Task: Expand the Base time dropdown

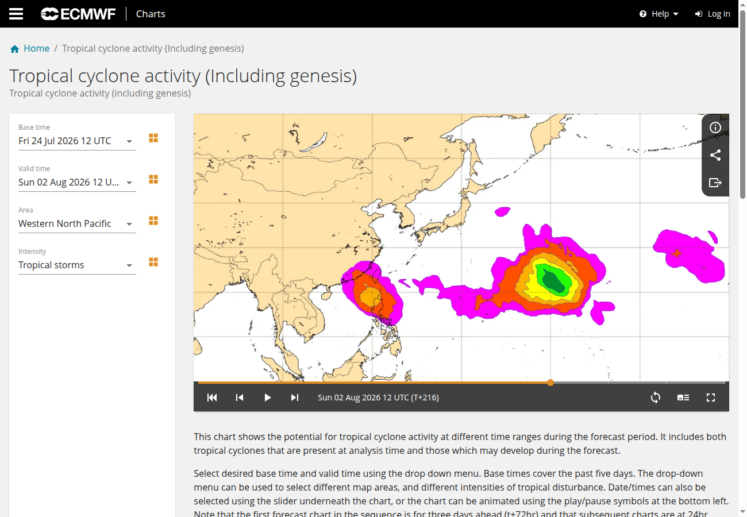Action: tap(77, 141)
